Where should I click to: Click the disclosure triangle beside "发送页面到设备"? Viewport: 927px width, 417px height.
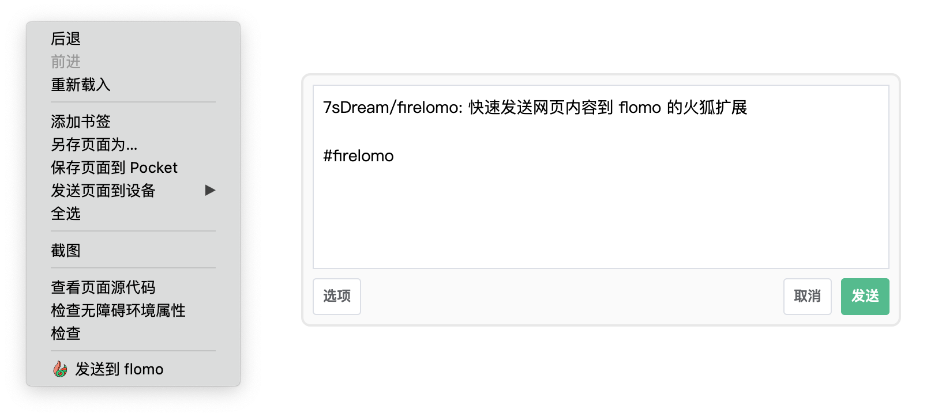click(211, 191)
